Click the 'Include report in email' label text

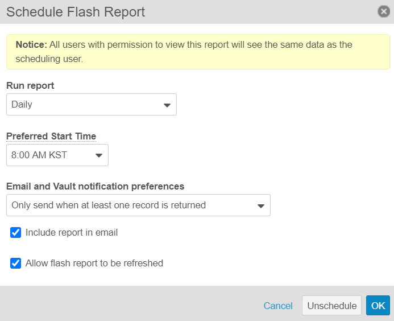[x=72, y=232]
